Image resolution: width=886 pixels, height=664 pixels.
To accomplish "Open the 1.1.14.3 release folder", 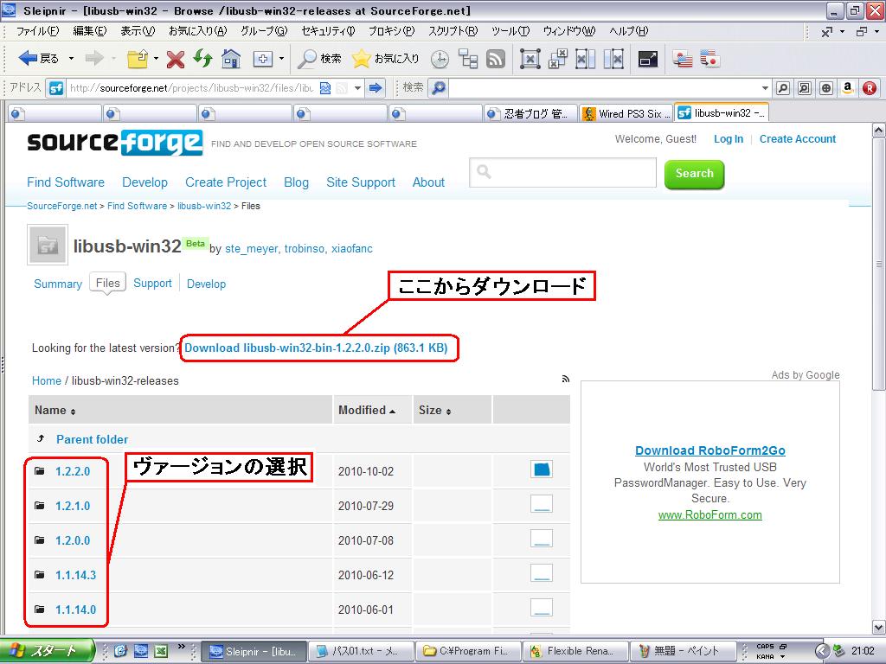I will pyautogui.click(x=76, y=575).
